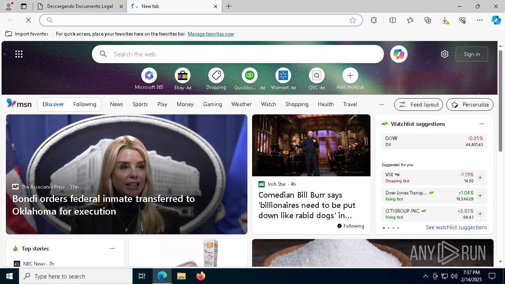Open a new browser tab

(x=229, y=6)
